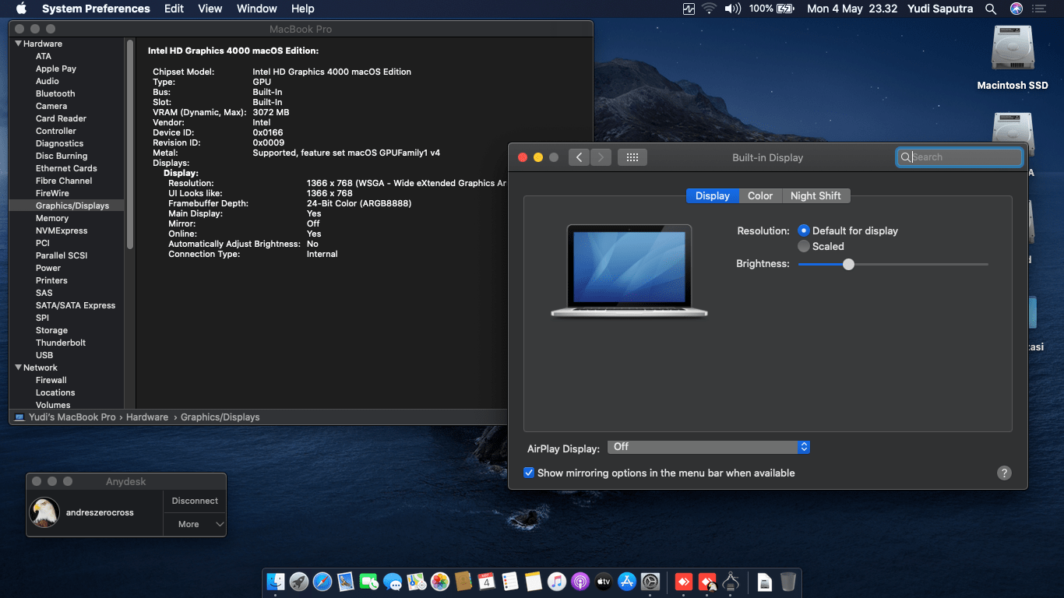Click the Brightness slider knob
The width and height of the screenshot is (1064, 598).
pyautogui.click(x=848, y=264)
